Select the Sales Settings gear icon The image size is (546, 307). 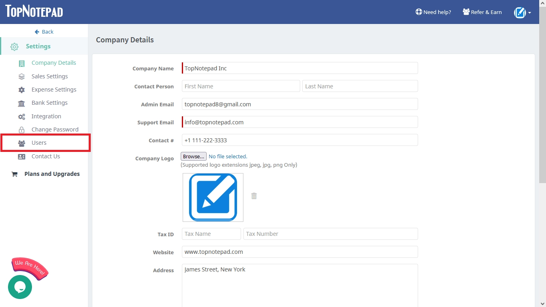[21, 76]
